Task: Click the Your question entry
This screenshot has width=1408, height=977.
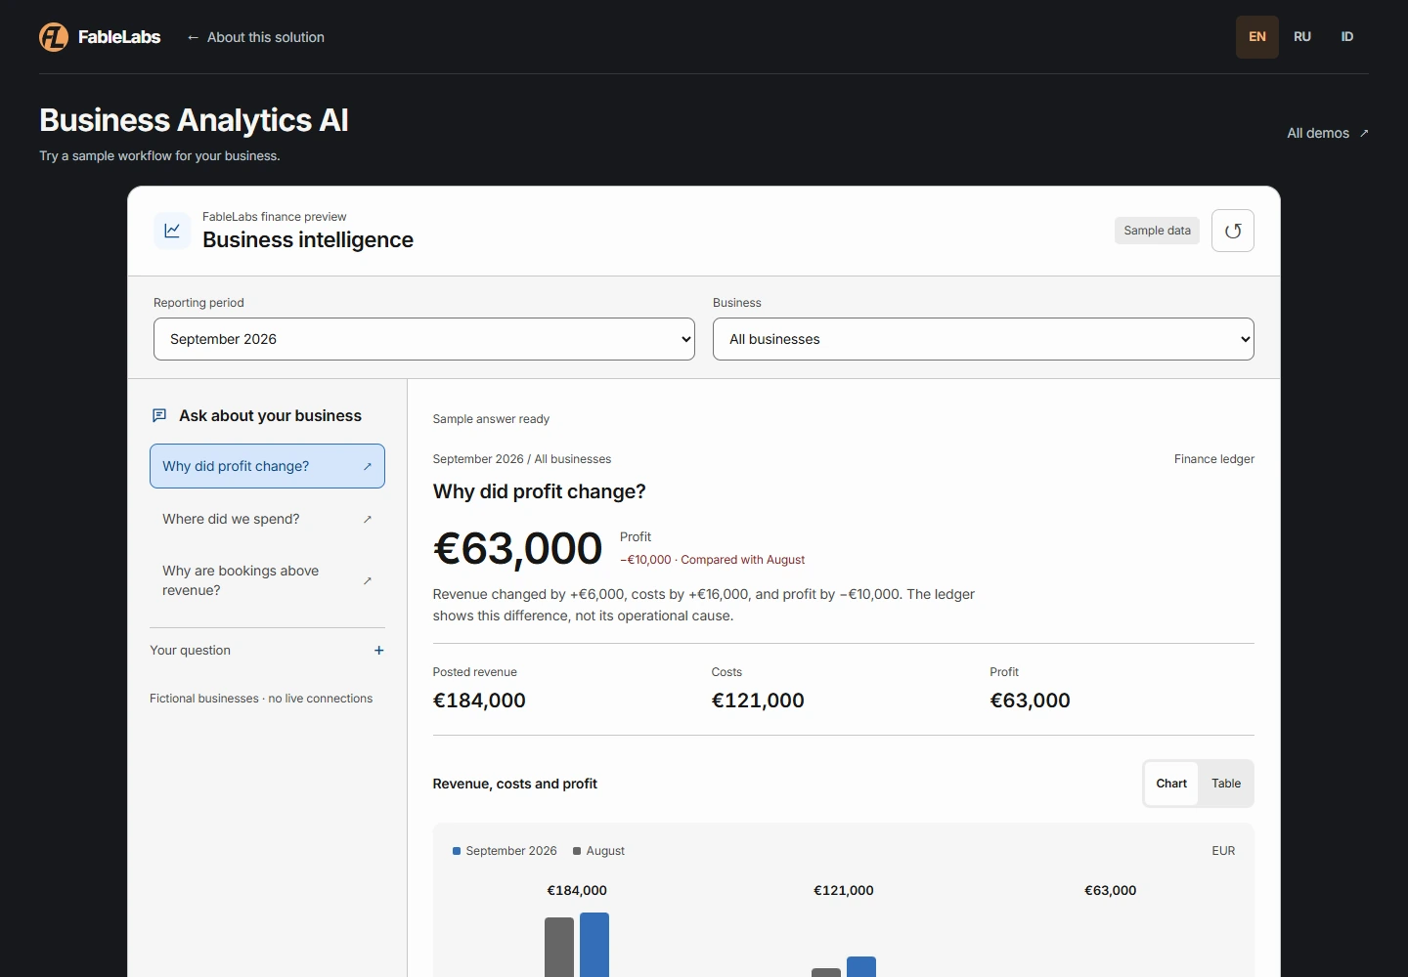Action: [x=267, y=651]
